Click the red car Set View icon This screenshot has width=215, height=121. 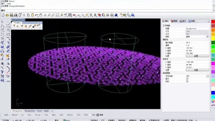(74, 15)
